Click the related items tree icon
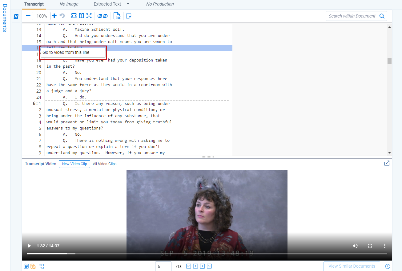402x271 pixels. point(41,266)
